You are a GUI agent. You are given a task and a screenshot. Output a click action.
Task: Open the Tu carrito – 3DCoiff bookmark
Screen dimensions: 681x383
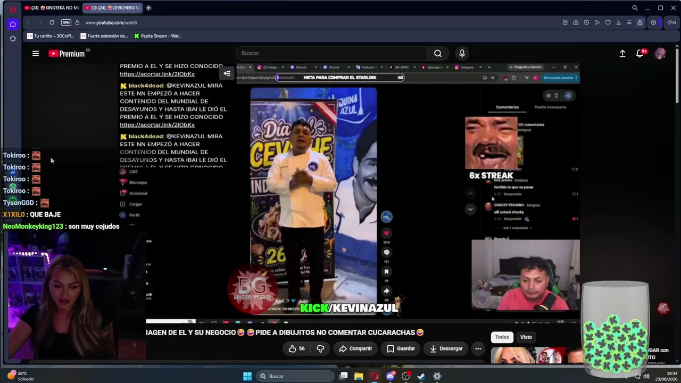click(x=51, y=36)
